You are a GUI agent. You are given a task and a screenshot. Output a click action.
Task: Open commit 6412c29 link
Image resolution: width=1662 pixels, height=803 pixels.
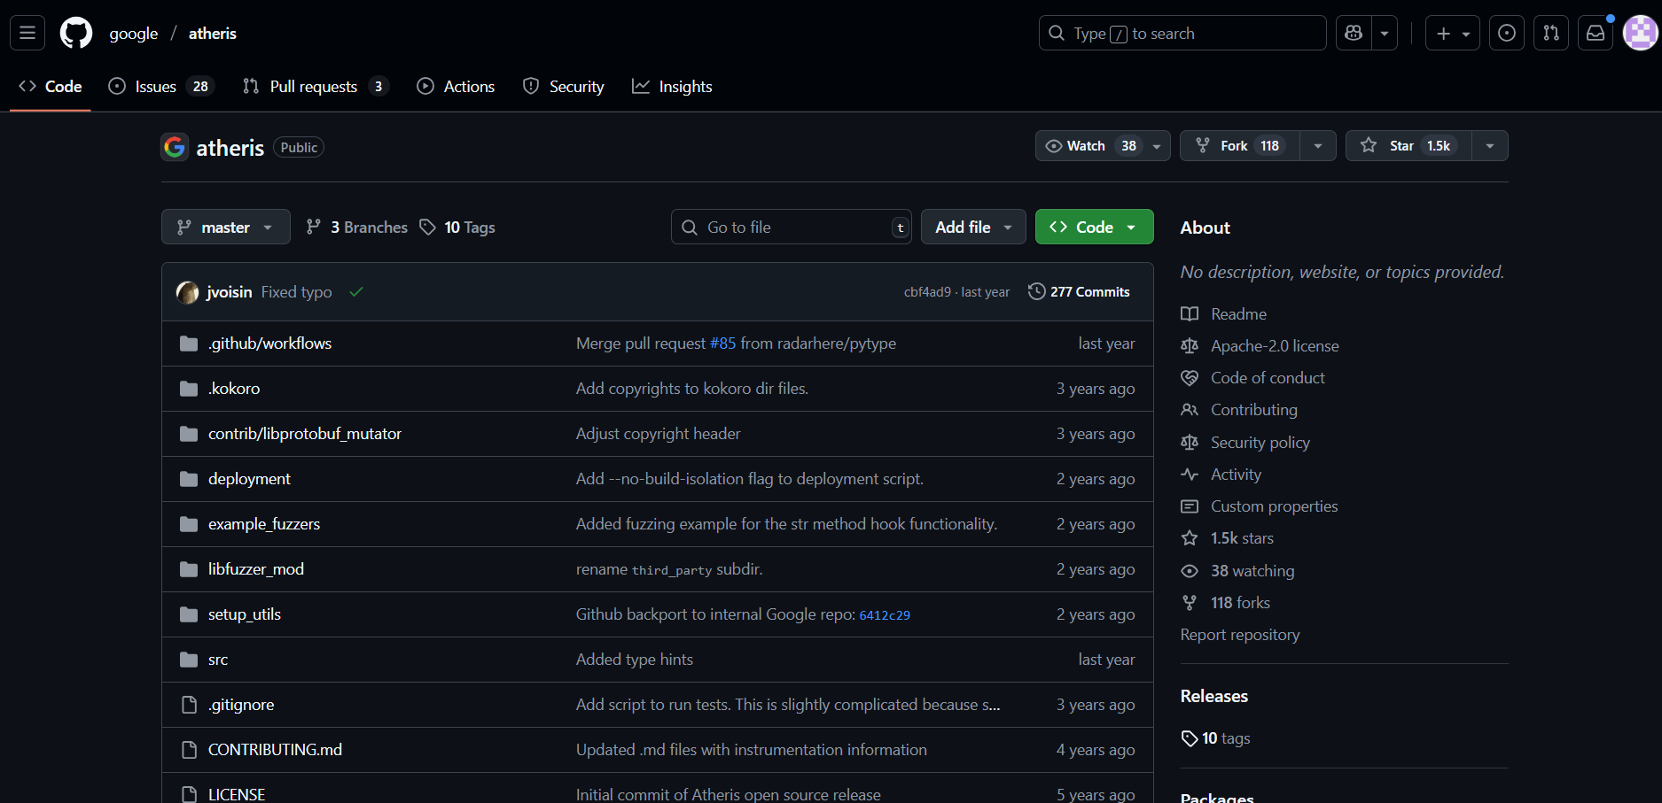coord(885,614)
